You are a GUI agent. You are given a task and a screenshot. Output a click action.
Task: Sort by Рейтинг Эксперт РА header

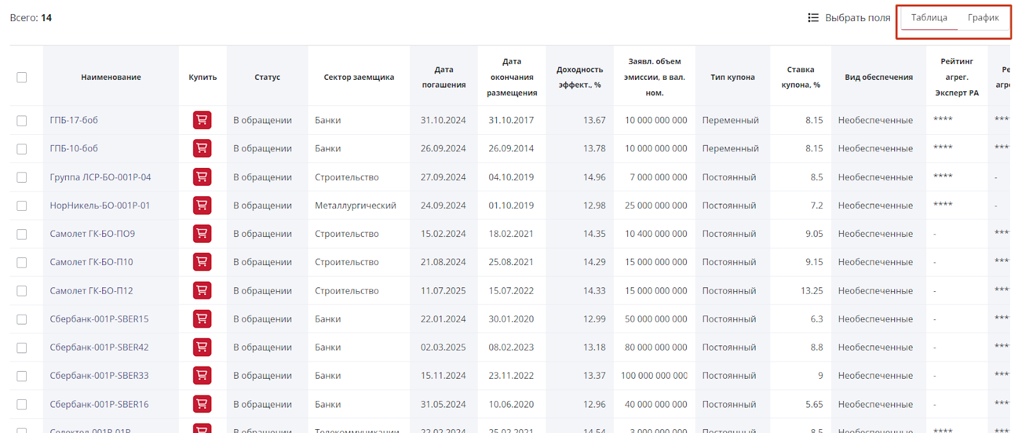pyautogui.click(x=957, y=77)
